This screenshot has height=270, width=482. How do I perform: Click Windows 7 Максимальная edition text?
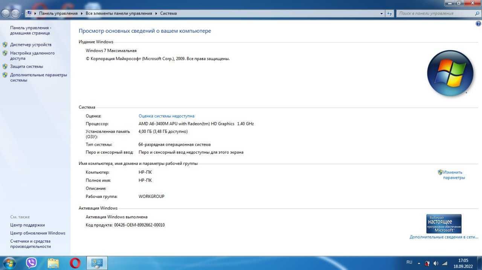[111, 51]
